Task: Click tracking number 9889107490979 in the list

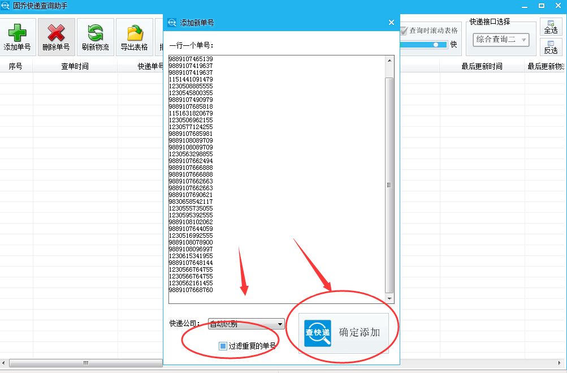Action: pos(191,100)
